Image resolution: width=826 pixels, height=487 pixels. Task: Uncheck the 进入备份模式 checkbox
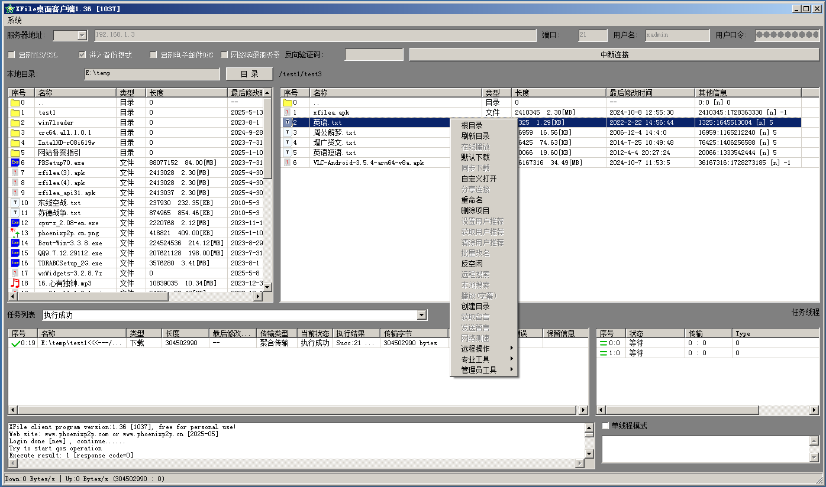[x=82, y=55]
